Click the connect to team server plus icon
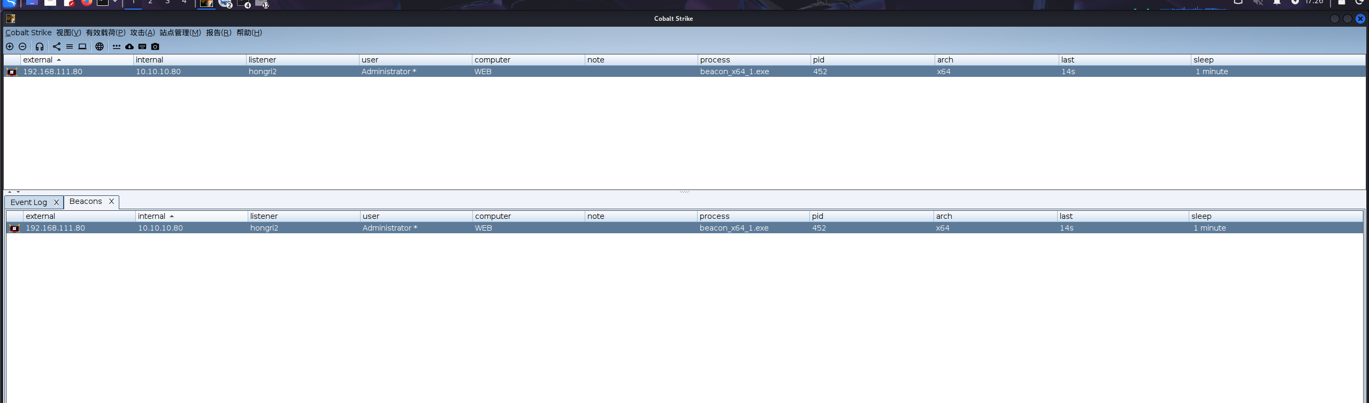 [10, 46]
